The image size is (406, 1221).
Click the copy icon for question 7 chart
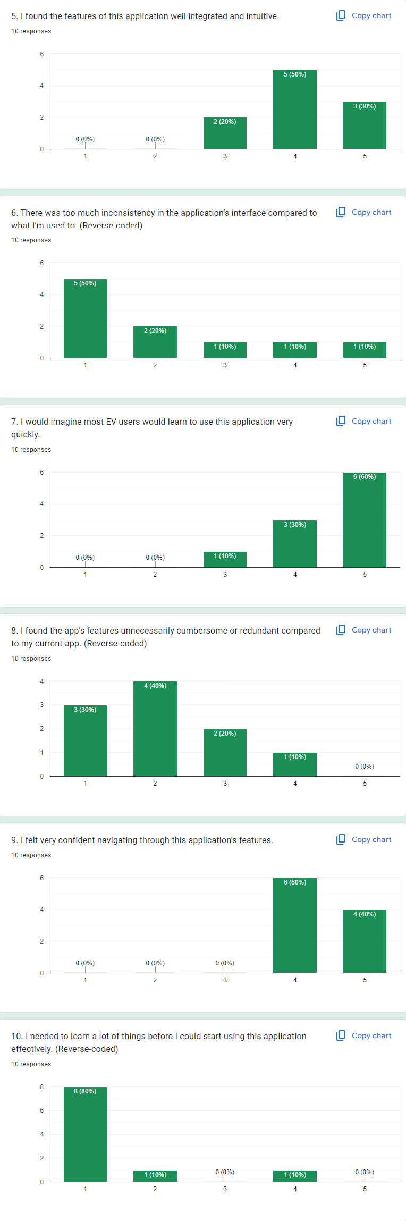point(341,421)
